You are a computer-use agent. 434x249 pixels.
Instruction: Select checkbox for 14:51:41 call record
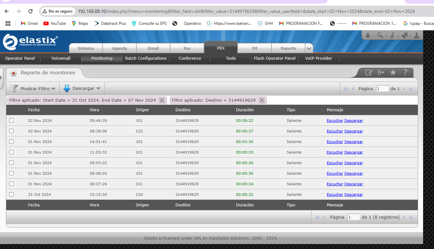12,142
